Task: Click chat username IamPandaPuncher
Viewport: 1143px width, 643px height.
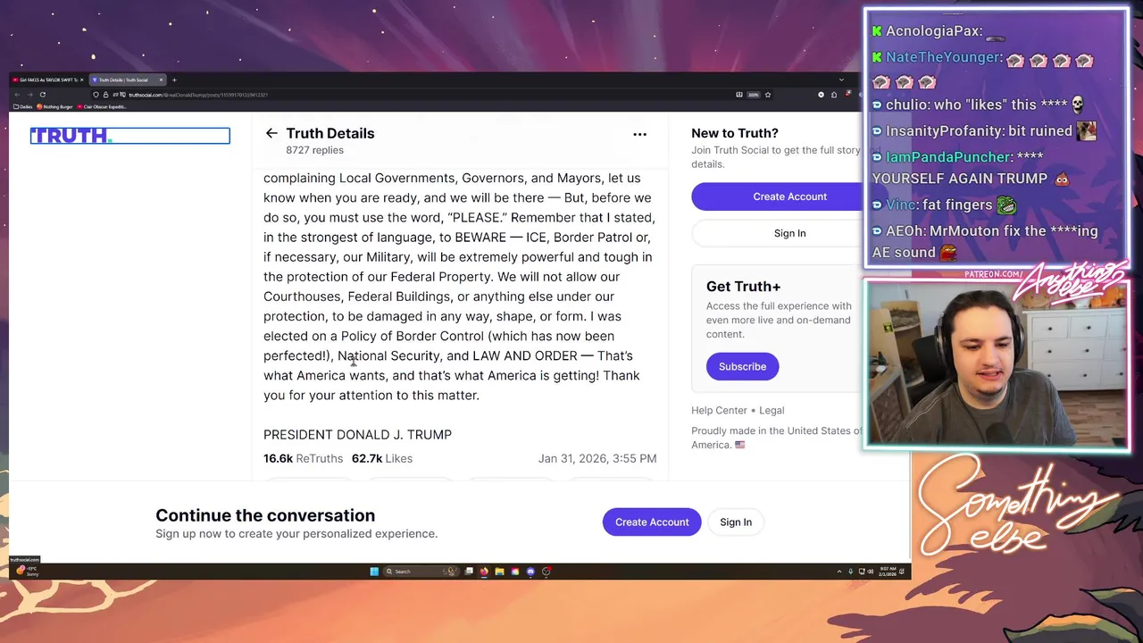Action: (948, 157)
